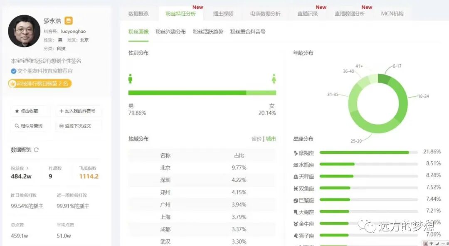Open the 电商数据分析 tab
This screenshot has height=246, width=449.
265,14
